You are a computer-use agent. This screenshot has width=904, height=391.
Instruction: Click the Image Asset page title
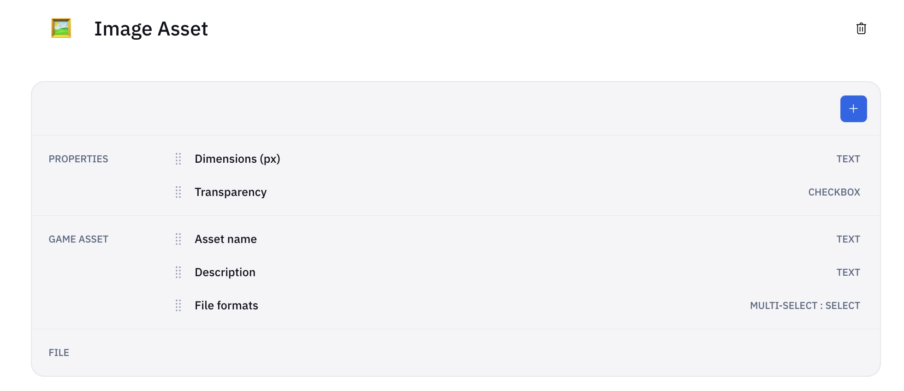tap(151, 29)
